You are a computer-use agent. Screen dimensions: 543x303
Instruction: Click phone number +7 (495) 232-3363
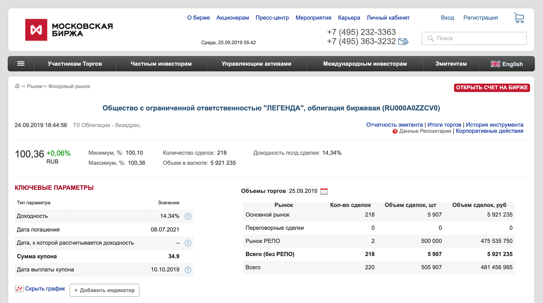pyautogui.click(x=361, y=32)
